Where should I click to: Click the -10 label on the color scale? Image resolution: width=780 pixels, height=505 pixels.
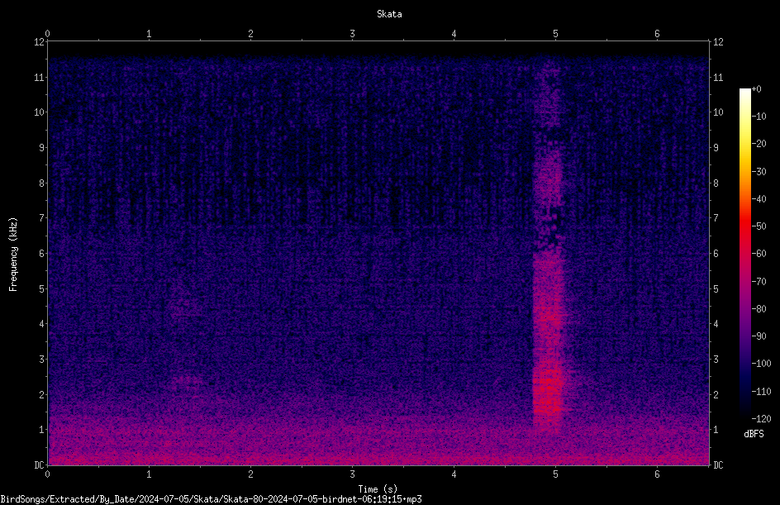pos(759,117)
